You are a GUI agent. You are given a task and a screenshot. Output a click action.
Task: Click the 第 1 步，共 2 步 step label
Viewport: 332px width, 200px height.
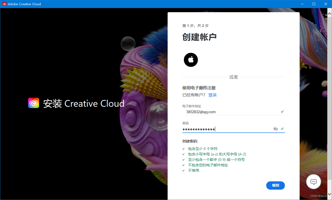coord(196,26)
